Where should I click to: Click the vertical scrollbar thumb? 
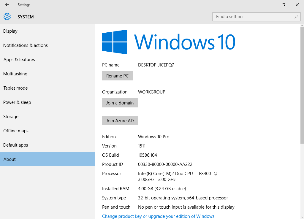[302, 85]
